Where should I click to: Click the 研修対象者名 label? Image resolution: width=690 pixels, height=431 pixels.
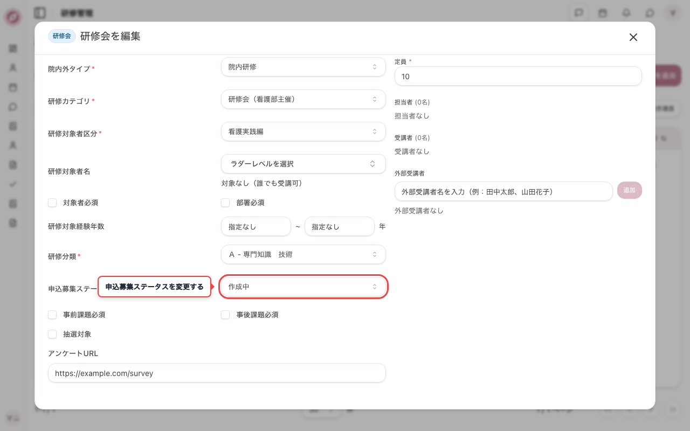[x=69, y=171]
